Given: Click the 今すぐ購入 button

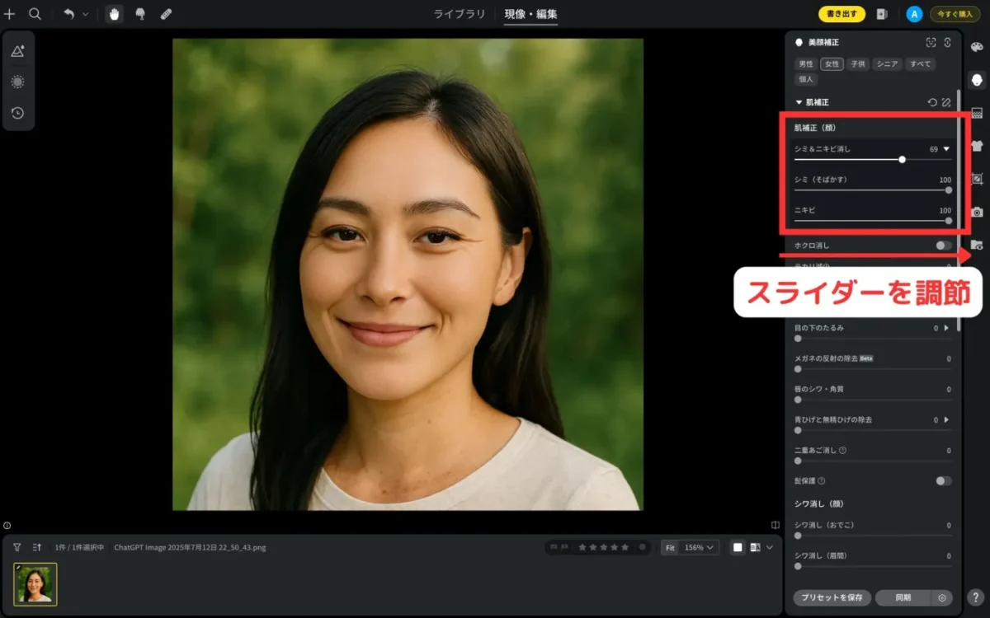Looking at the screenshot, I should [x=955, y=14].
